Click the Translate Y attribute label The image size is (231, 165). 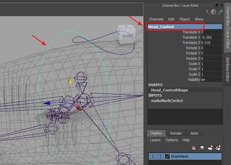coord(191,37)
